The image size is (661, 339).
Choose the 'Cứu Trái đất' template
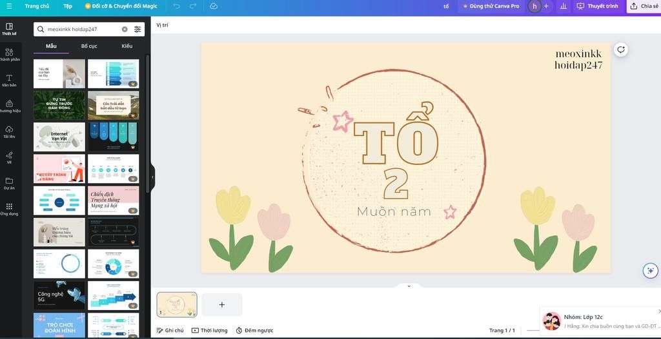click(x=114, y=105)
